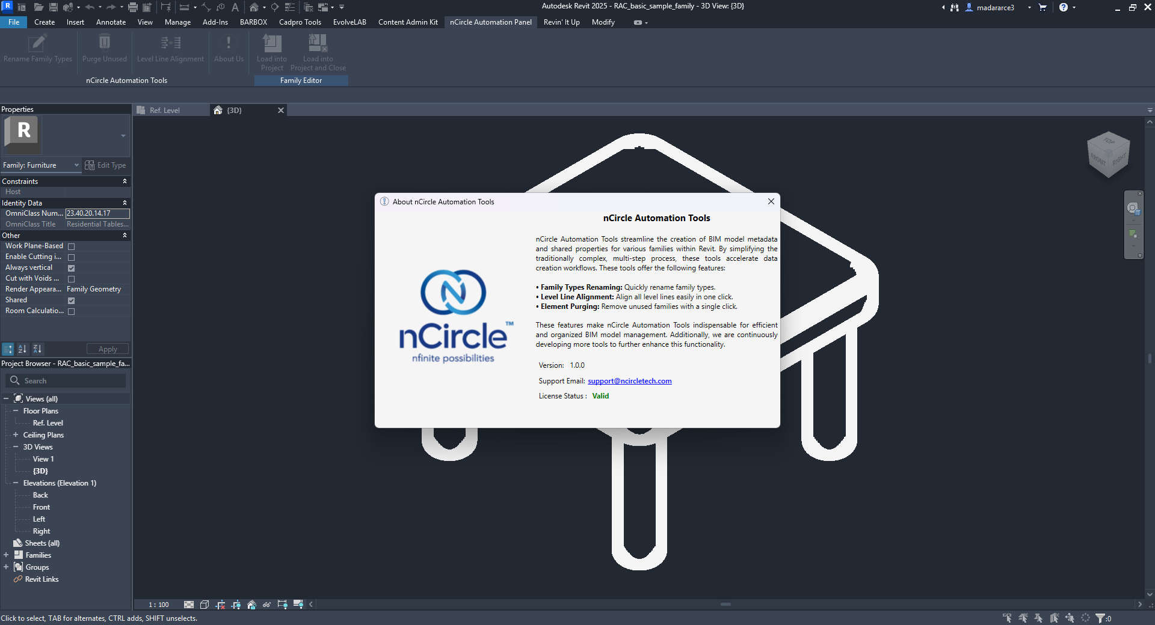Click the ViewCube in the 3D view
1155x625 pixels.
1109,154
